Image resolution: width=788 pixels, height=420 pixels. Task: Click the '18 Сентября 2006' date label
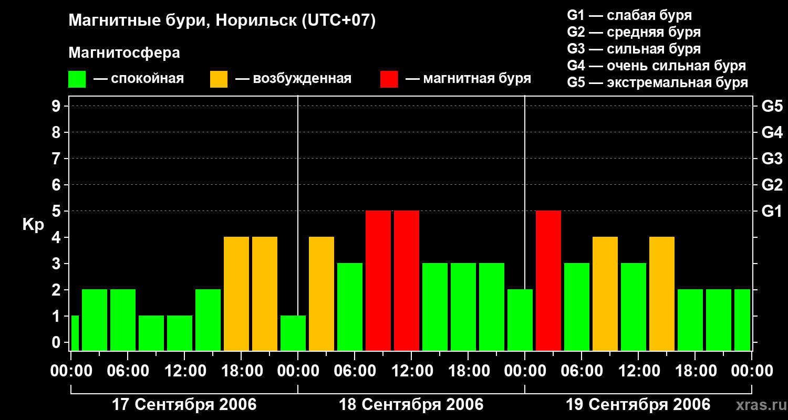tap(411, 405)
